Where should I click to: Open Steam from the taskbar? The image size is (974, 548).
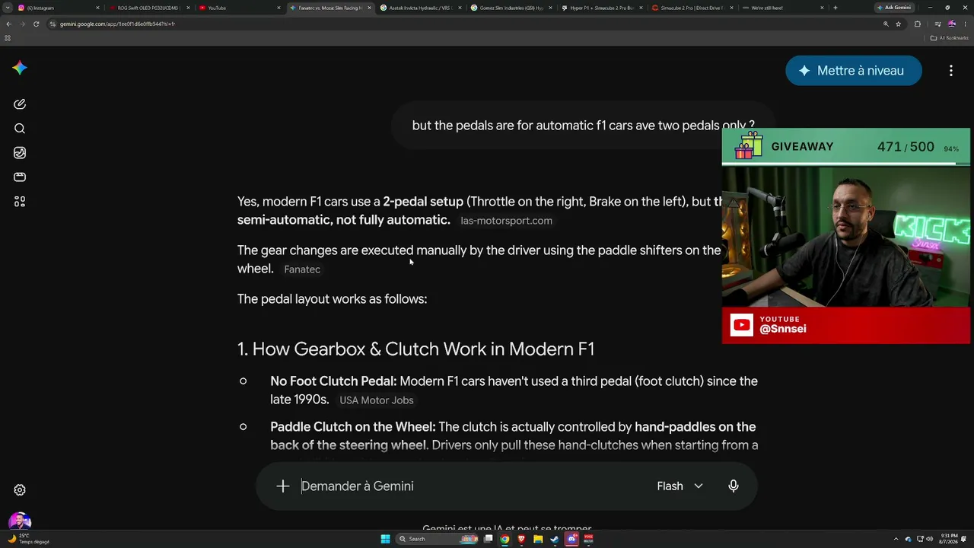555,539
